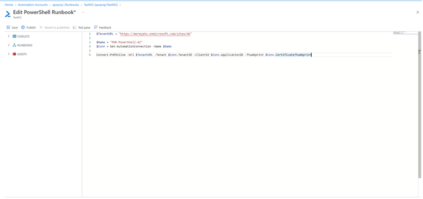Screen dimensions: 423x199
Task: Go to Home breadcrumb
Action: pos(9,5)
